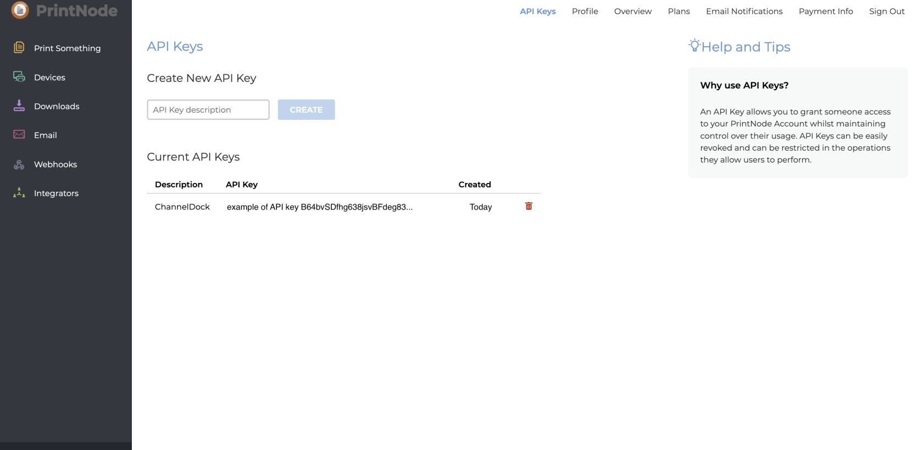Click the Downloads arrow icon
This screenshot has width=923, height=450.
click(x=19, y=105)
